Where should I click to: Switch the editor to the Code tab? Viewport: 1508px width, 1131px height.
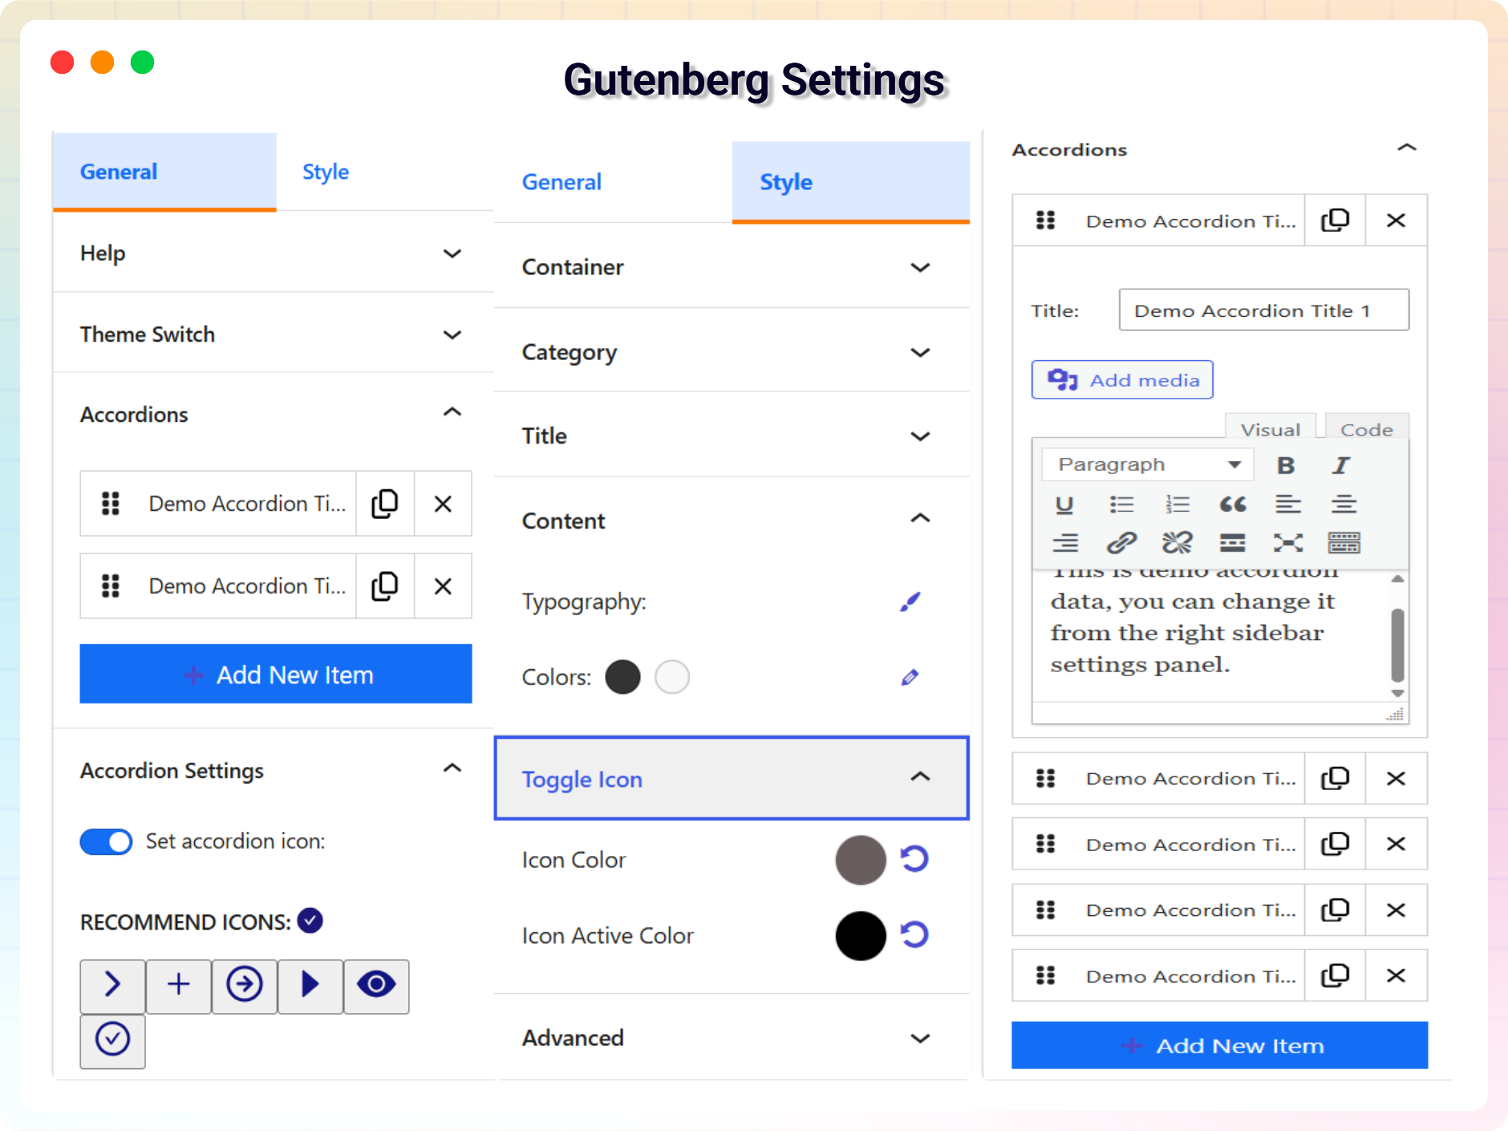(1367, 428)
